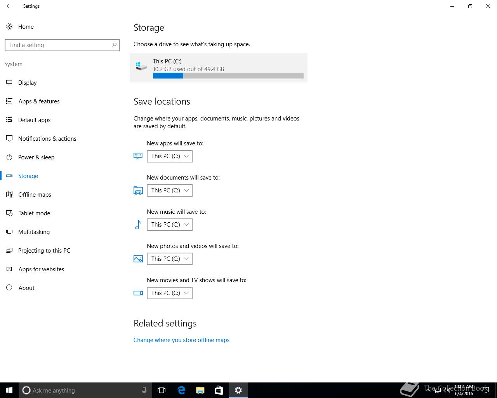The width and height of the screenshot is (497, 398).
Task: Click the Offline maps icon
Action: click(9, 194)
